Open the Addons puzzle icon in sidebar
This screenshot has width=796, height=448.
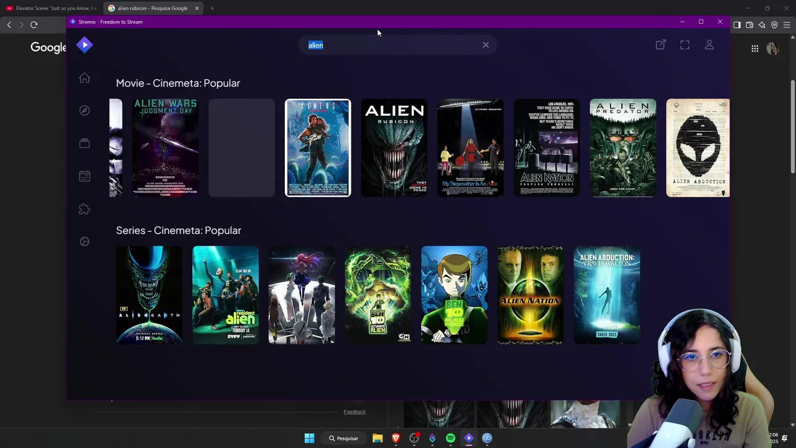point(85,209)
